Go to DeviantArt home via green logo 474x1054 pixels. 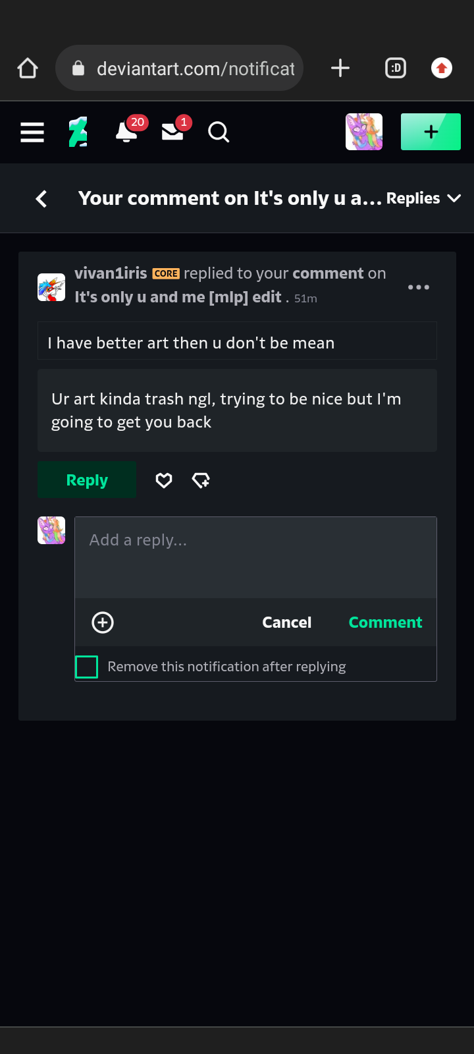(x=78, y=132)
